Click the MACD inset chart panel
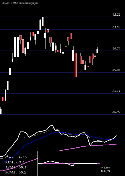 coord(69,163)
